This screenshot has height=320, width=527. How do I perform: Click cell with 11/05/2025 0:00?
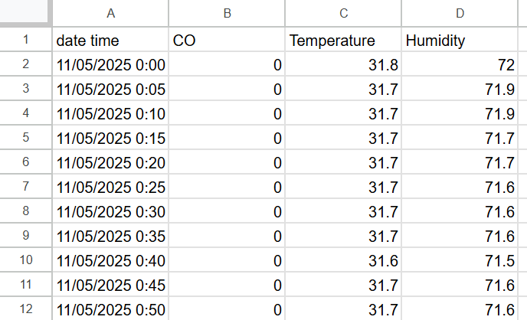click(112, 66)
